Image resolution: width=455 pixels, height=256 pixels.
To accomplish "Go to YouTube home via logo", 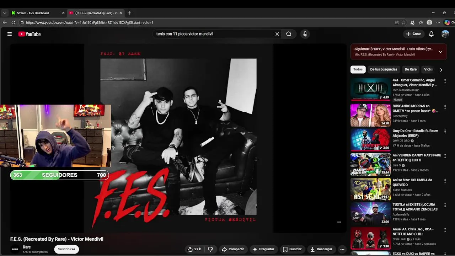I will click(x=30, y=34).
